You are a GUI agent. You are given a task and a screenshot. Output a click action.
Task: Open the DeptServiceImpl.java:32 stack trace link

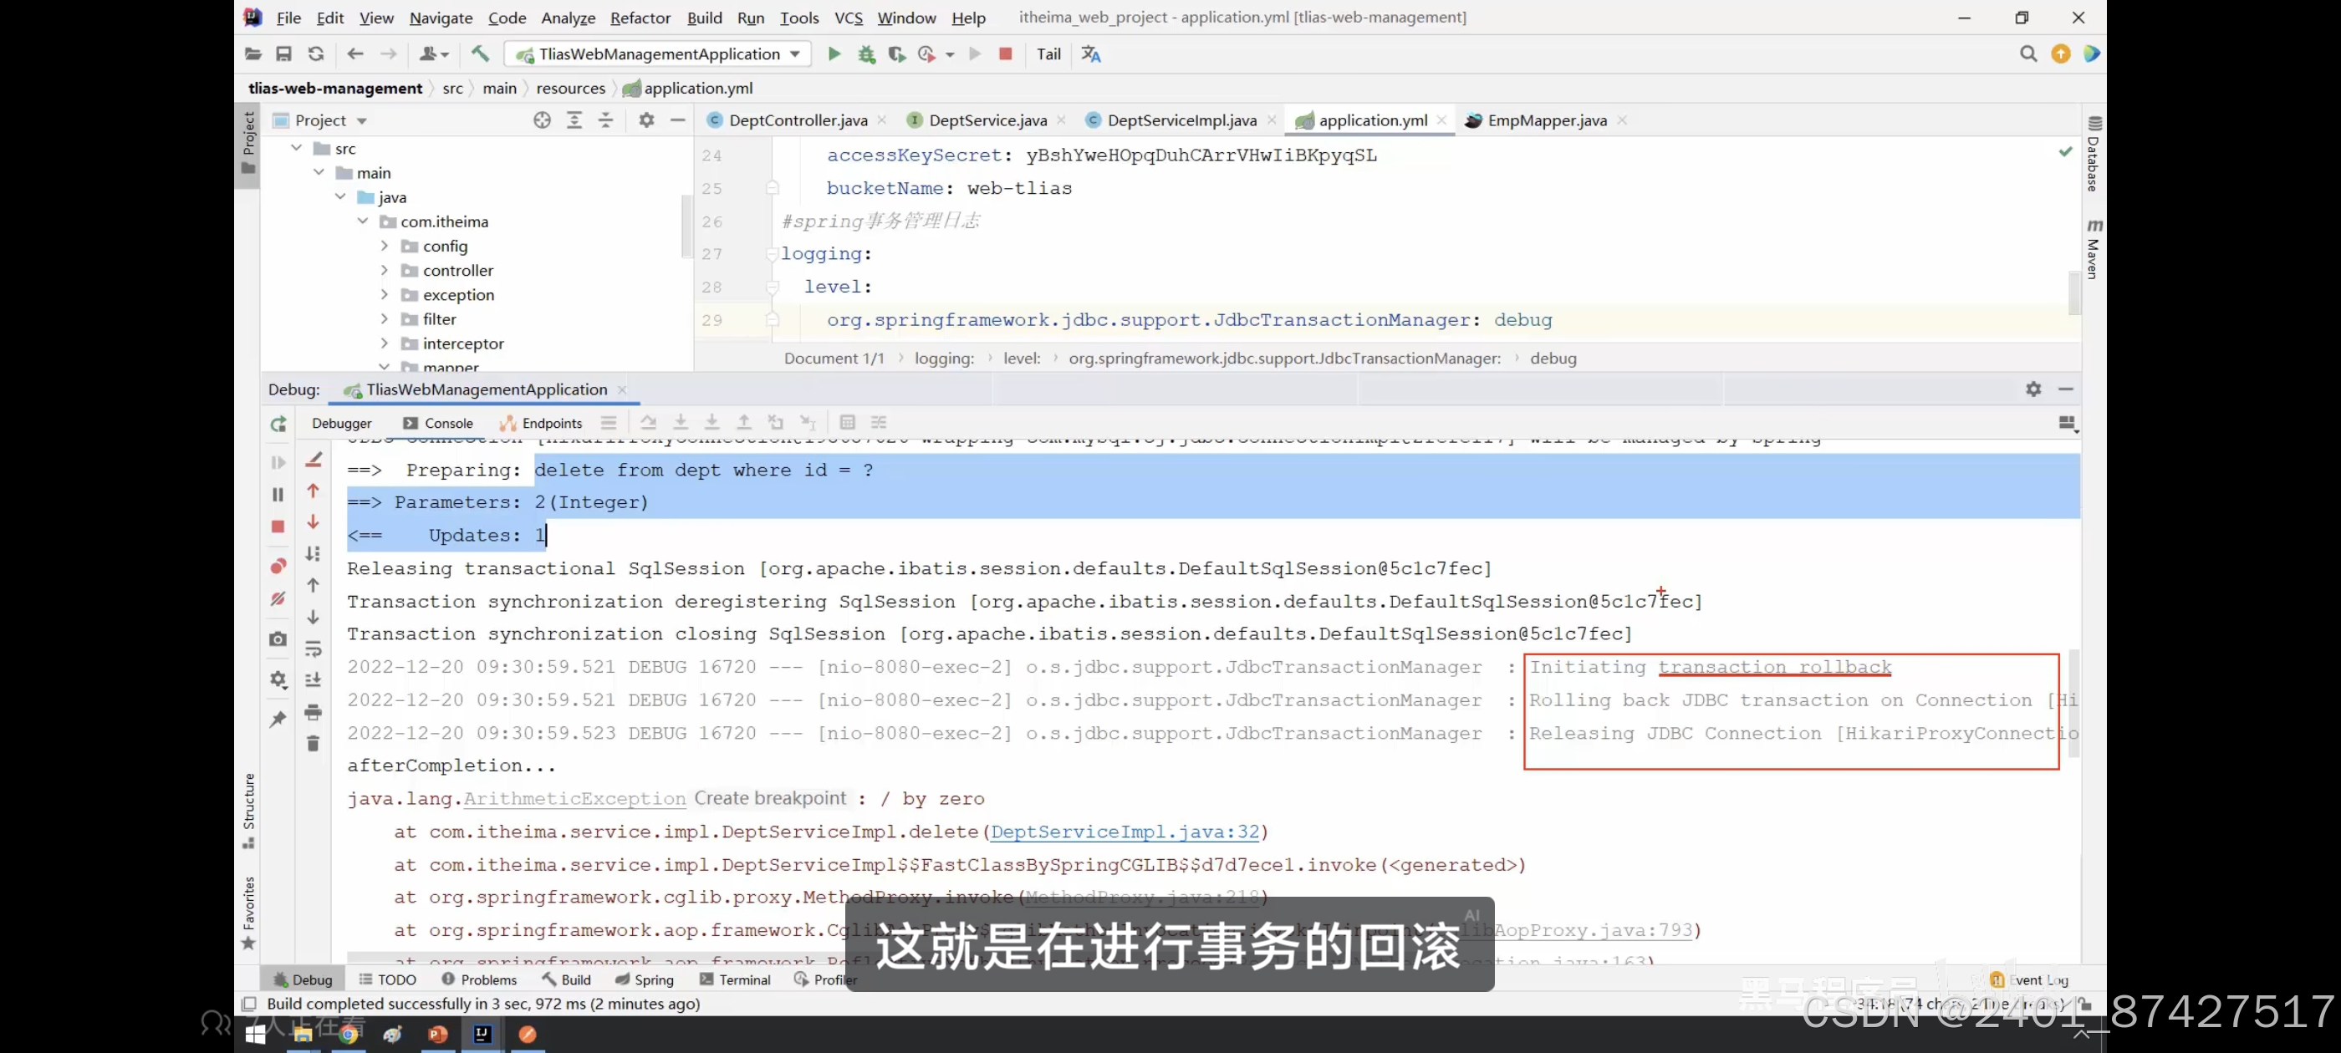(1125, 832)
